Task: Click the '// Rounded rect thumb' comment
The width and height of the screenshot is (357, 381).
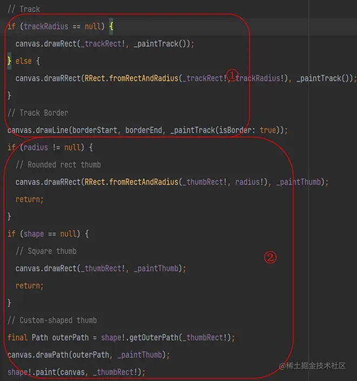Action: click(58, 165)
